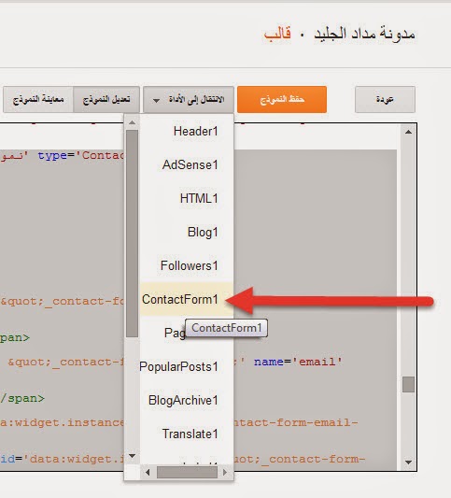Click the orange save template button
The height and width of the screenshot is (498, 451).
pyautogui.click(x=282, y=99)
